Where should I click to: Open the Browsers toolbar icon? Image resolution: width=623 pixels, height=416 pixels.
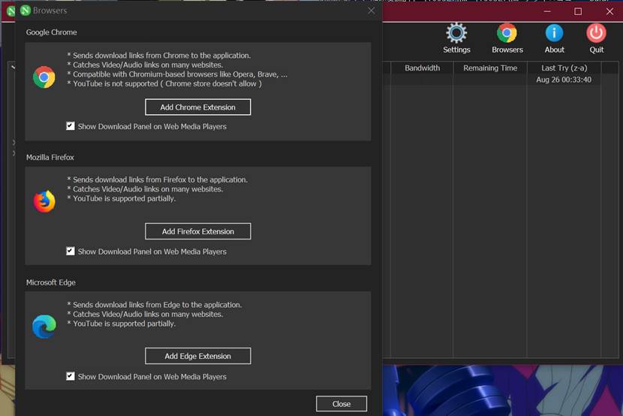click(x=507, y=38)
